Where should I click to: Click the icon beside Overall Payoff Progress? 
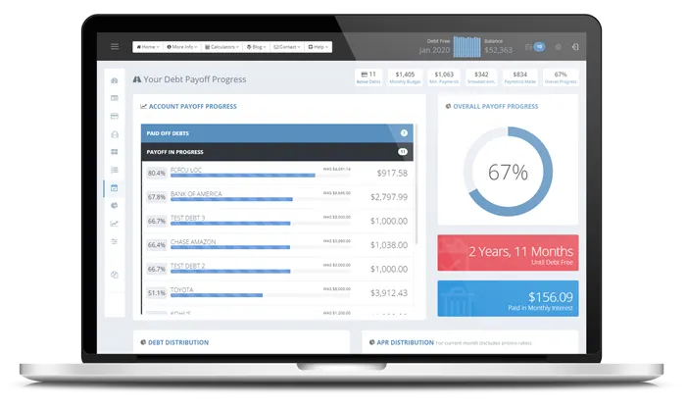click(x=448, y=106)
